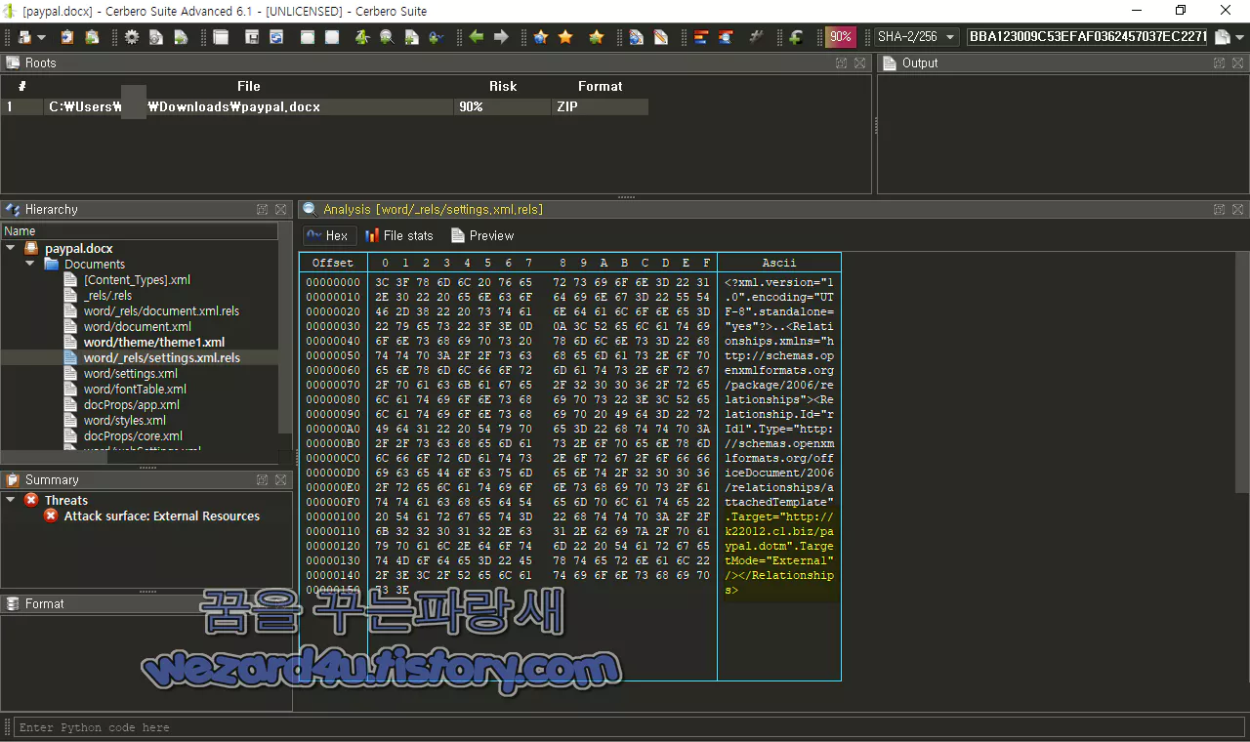Image resolution: width=1250 pixels, height=742 pixels.
Task: Close the Hierarchy panel
Action: click(x=280, y=209)
